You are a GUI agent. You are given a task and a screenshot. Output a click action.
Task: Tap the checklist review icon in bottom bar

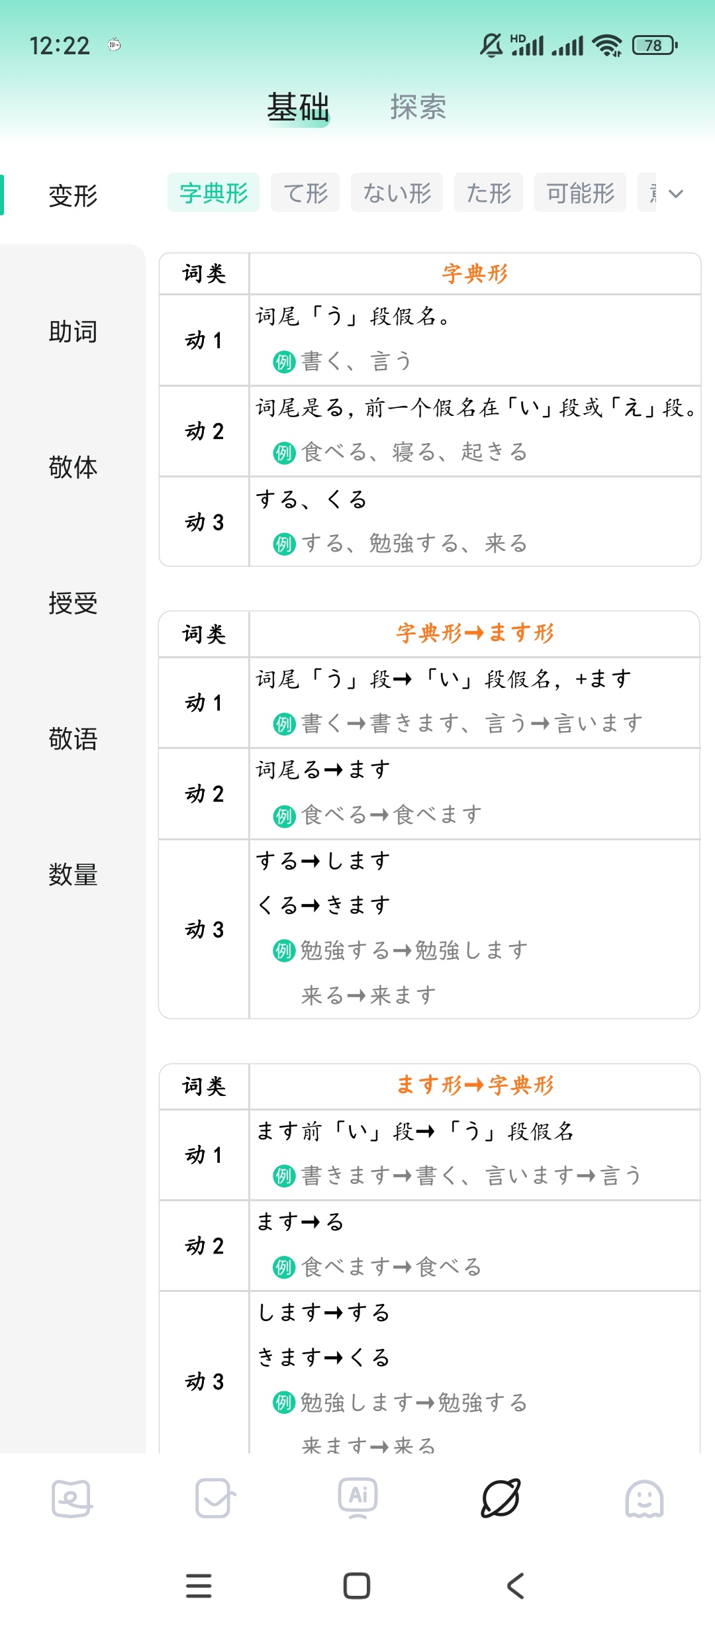click(x=215, y=1498)
